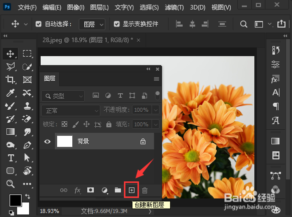
Task: Toggle filter for type layers
Action: 120,96
